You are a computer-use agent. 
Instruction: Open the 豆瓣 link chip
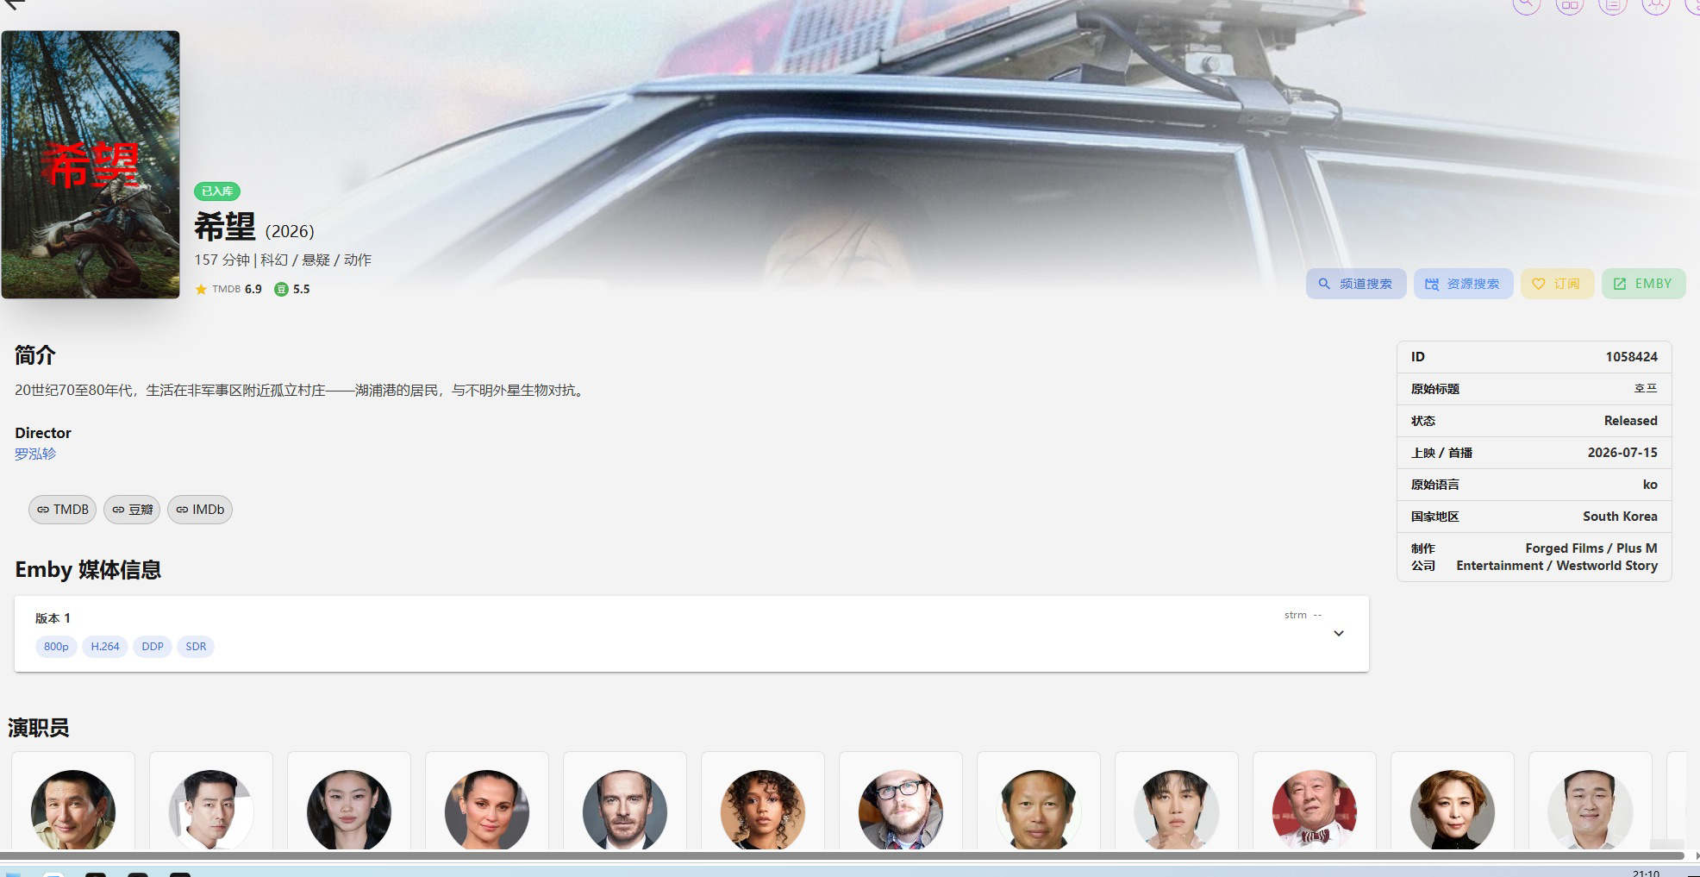[x=132, y=510]
